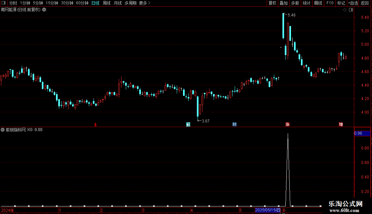Image resolution: width=372 pixels, height=214 pixels.
Task: Open the 财 financial report marker
Action: click(234, 124)
